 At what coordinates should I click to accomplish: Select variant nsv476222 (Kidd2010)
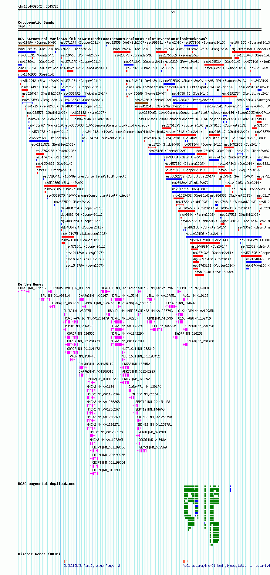click(x=73, y=49)
